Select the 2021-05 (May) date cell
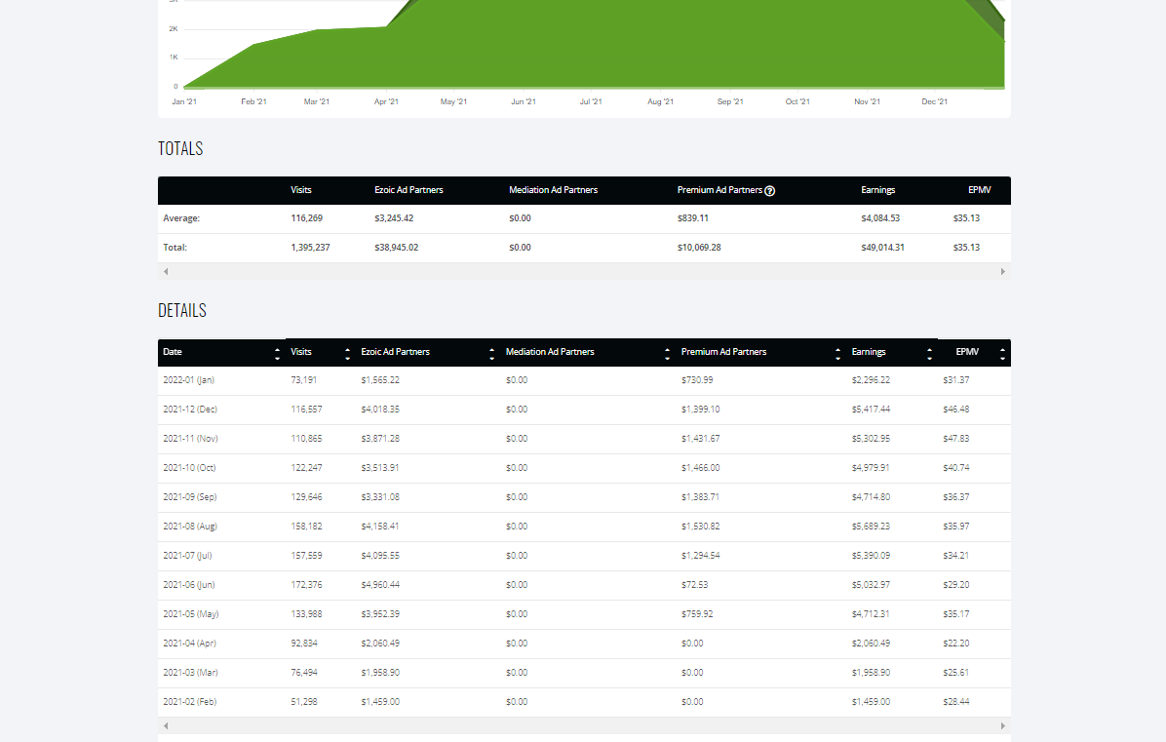 point(190,614)
